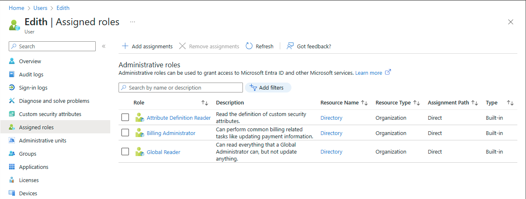Click Add assignments button
526x199 pixels.
click(x=147, y=46)
